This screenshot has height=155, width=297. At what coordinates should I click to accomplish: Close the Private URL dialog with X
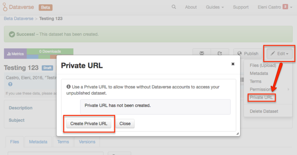(233, 64)
